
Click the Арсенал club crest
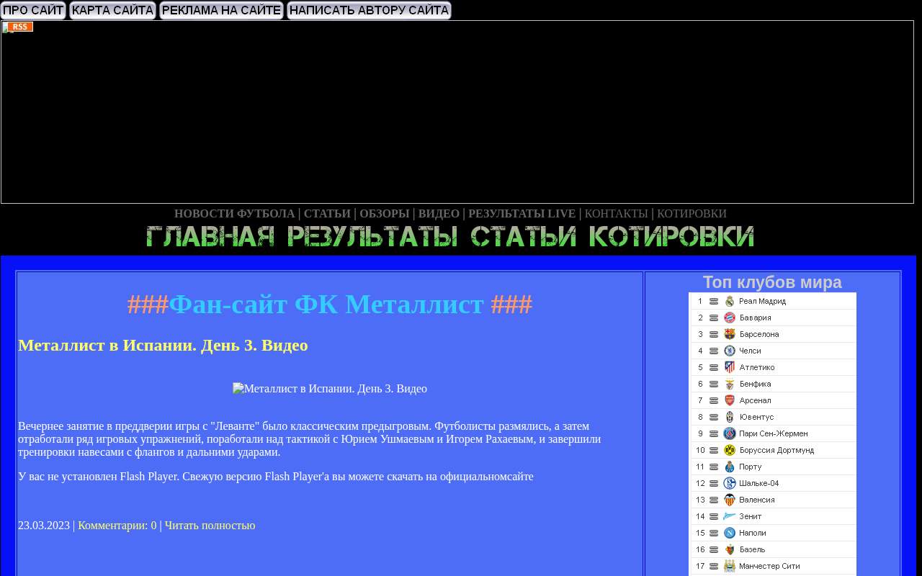[x=730, y=400]
